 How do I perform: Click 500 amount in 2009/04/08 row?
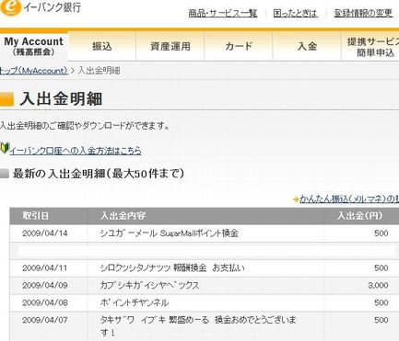[381, 302]
